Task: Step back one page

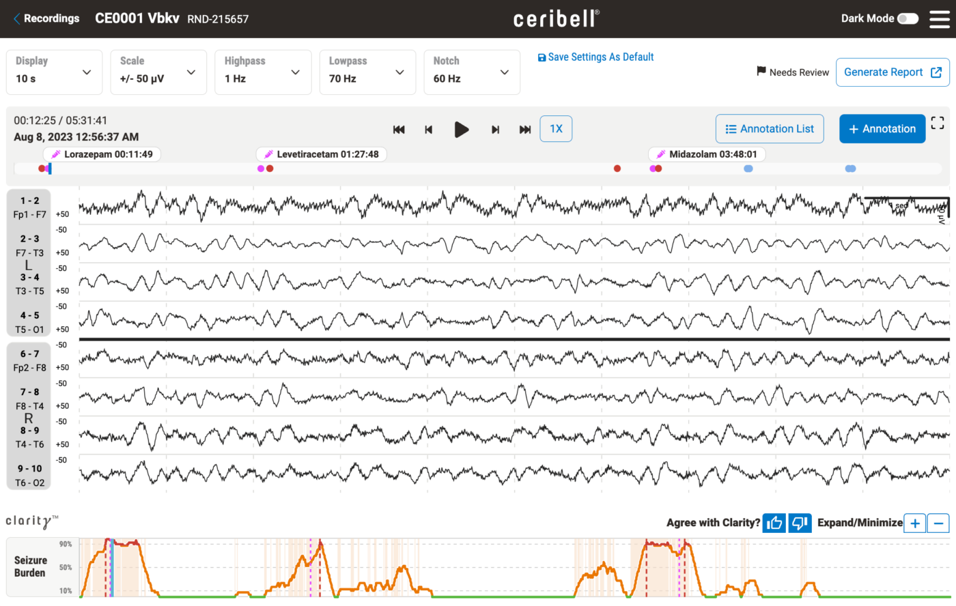Action: [x=429, y=129]
